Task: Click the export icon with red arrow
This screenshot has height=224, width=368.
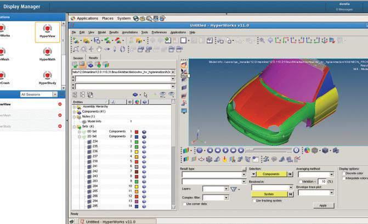Action: [x=118, y=40]
